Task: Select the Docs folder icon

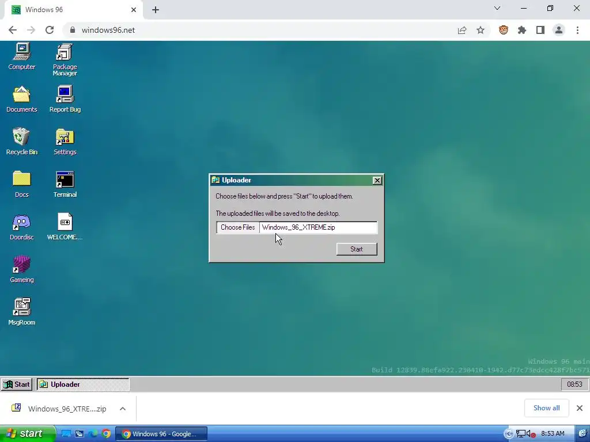Action: (21, 184)
